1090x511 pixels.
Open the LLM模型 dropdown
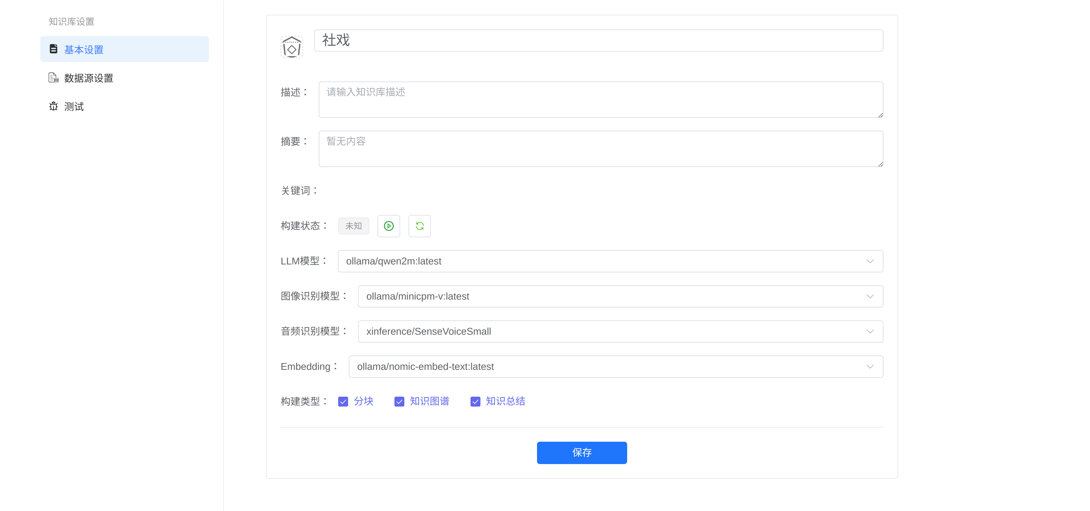[610, 261]
